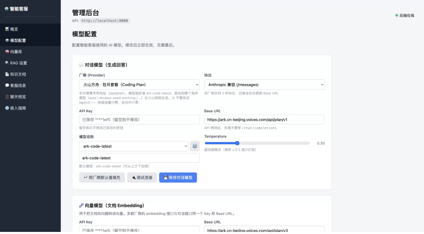
Task: Click the 对话模型 API Key input field
Action: point(139,119)
